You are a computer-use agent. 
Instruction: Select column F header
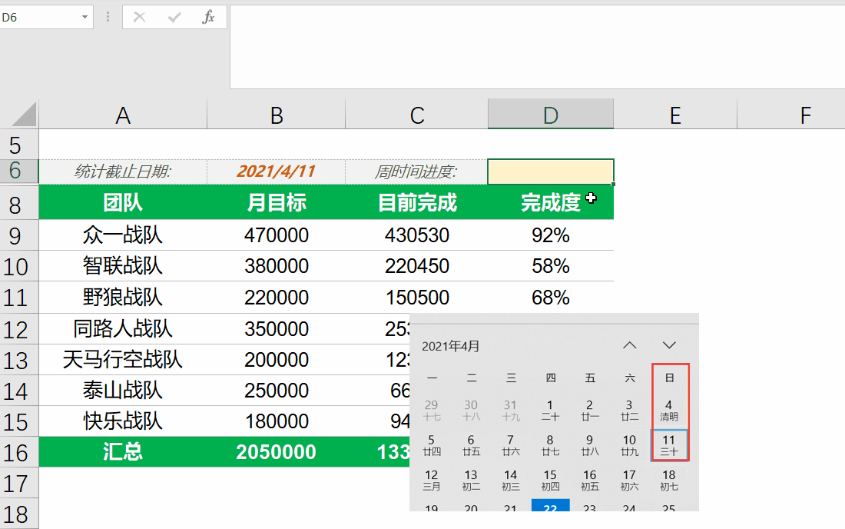(805, 115)
